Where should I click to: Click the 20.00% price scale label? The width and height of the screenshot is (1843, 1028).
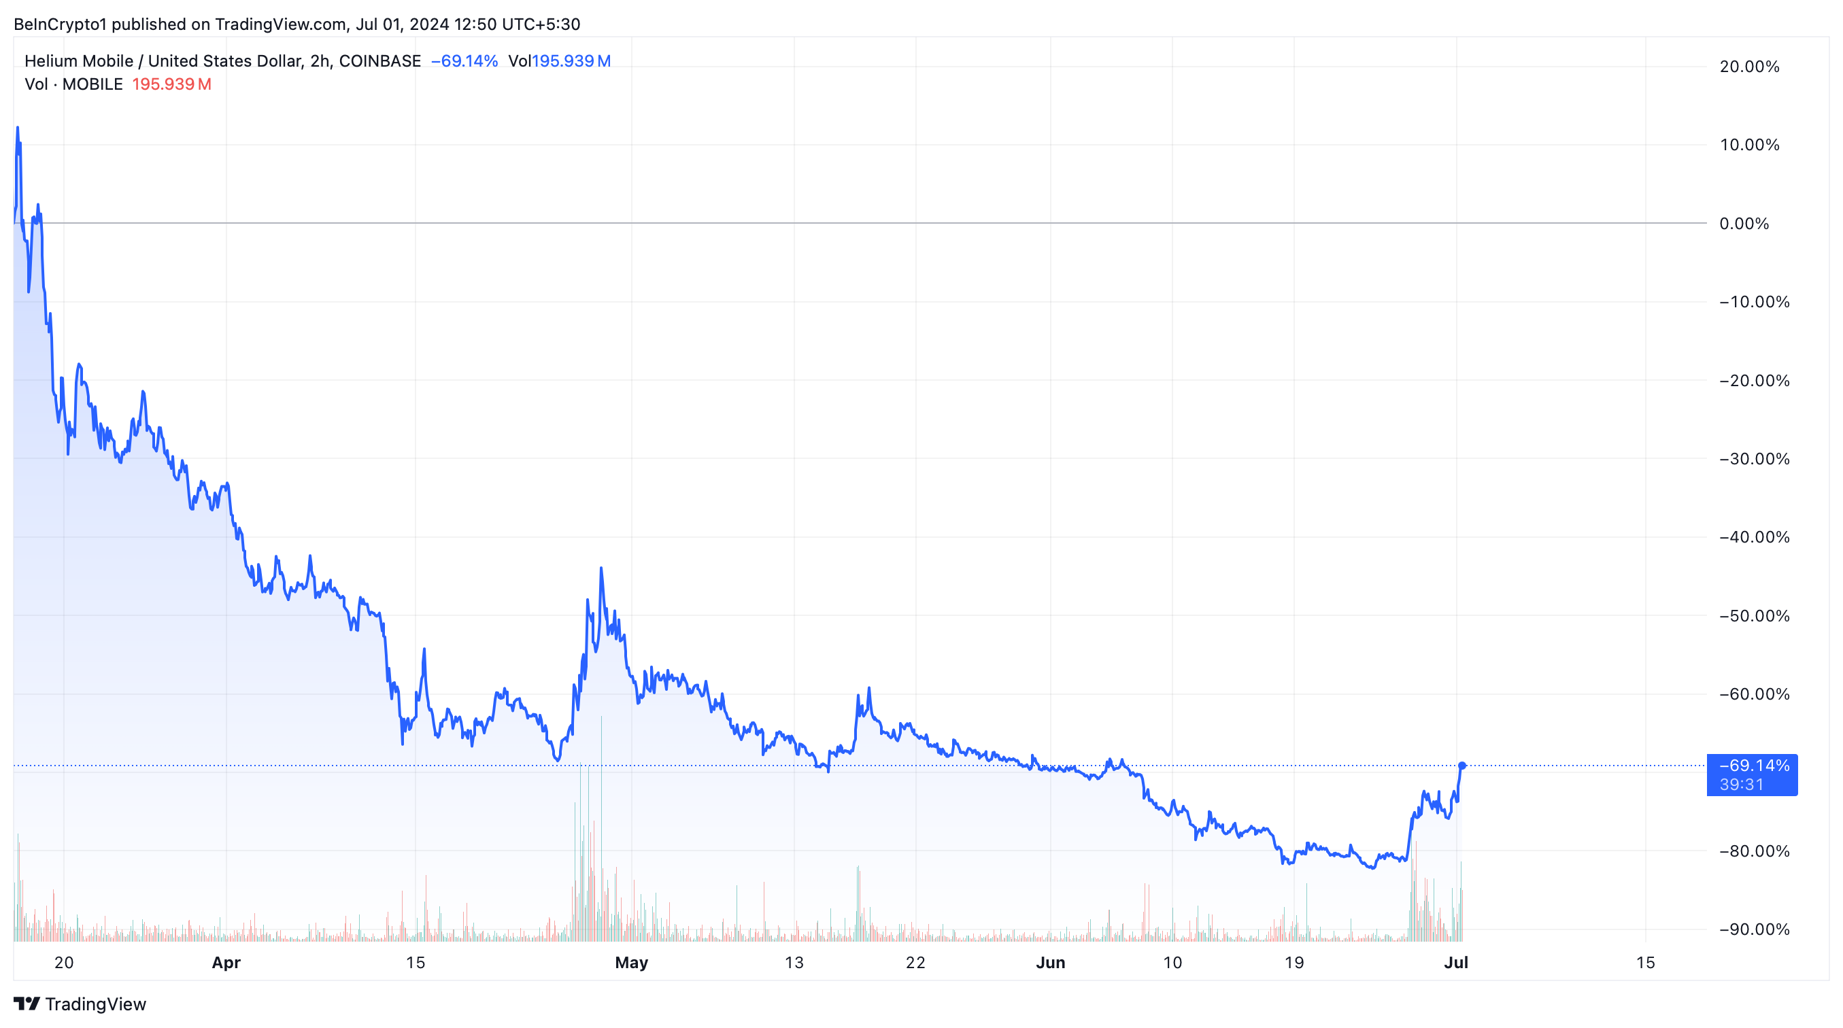(1748, 67)
